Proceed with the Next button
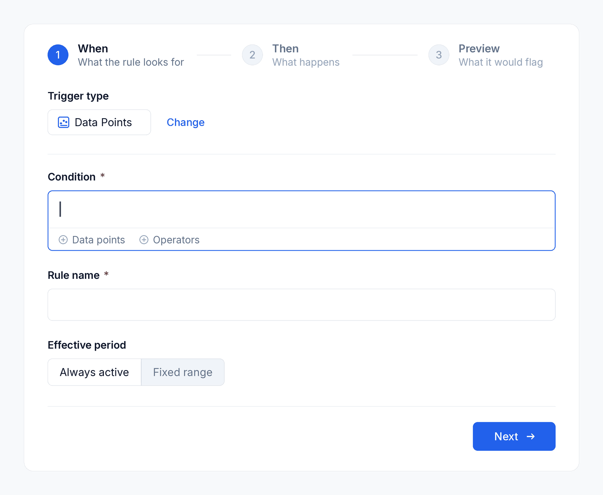 click(x=514, y=436)
